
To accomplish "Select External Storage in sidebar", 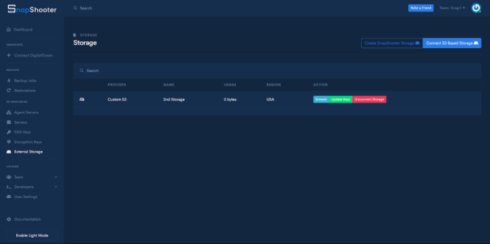I will 28,152.
